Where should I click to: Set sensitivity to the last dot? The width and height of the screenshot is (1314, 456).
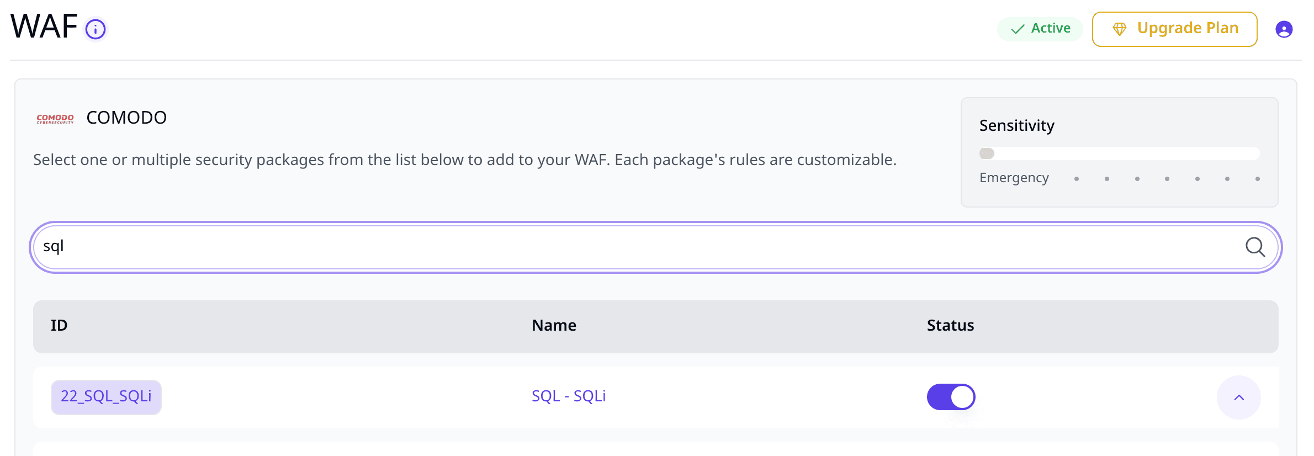coord(1258,179)
